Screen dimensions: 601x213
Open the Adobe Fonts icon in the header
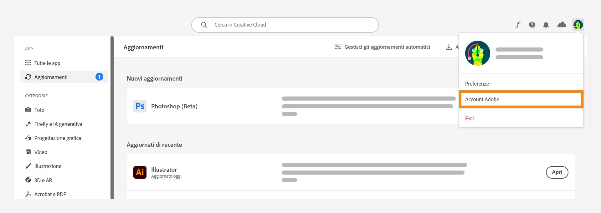pyautogui.click(x=517, y=24)
